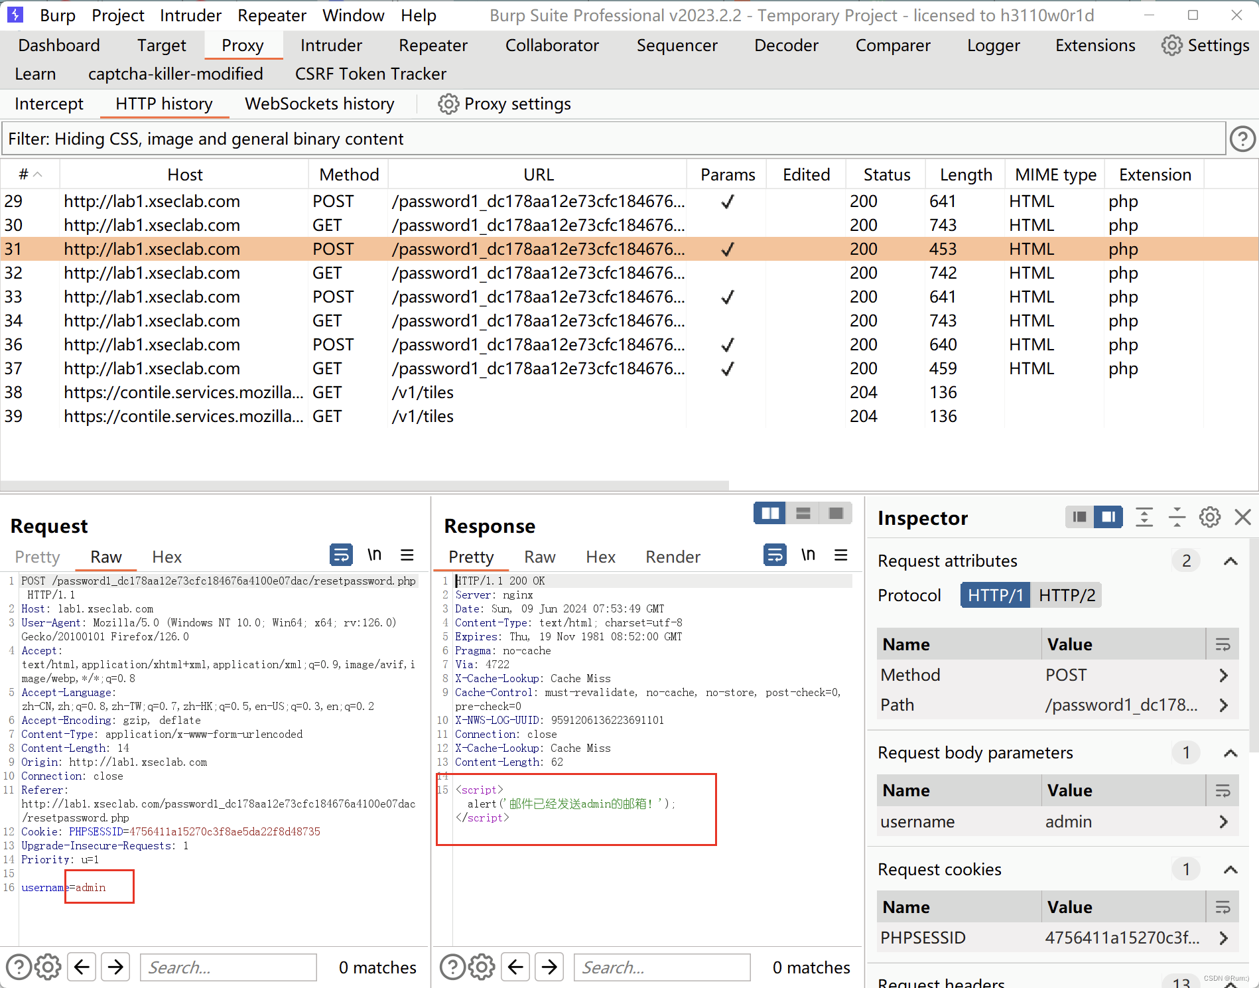Collapse all Inspector sections icon
Image resolution: width=1259 pixels, height=988 pixels.
point(1177,517)
